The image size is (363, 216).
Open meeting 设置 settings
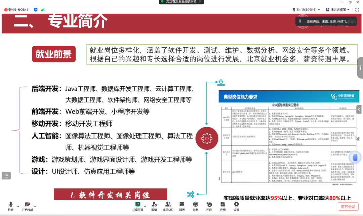coord(236,206)
